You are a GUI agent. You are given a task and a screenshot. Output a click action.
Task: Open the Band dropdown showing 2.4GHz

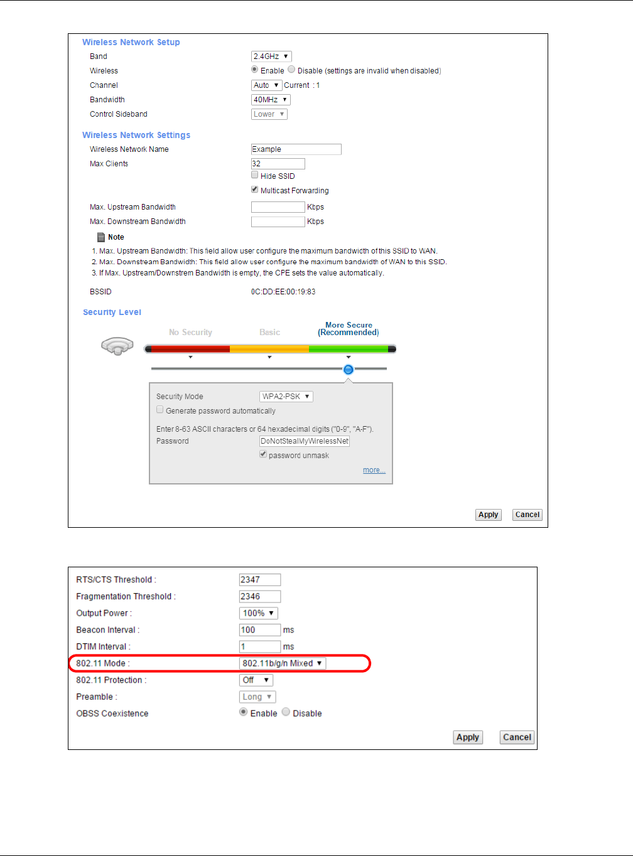(271, 56)
